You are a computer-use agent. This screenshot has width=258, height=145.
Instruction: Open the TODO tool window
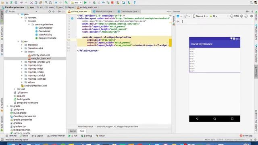[100, 136]
